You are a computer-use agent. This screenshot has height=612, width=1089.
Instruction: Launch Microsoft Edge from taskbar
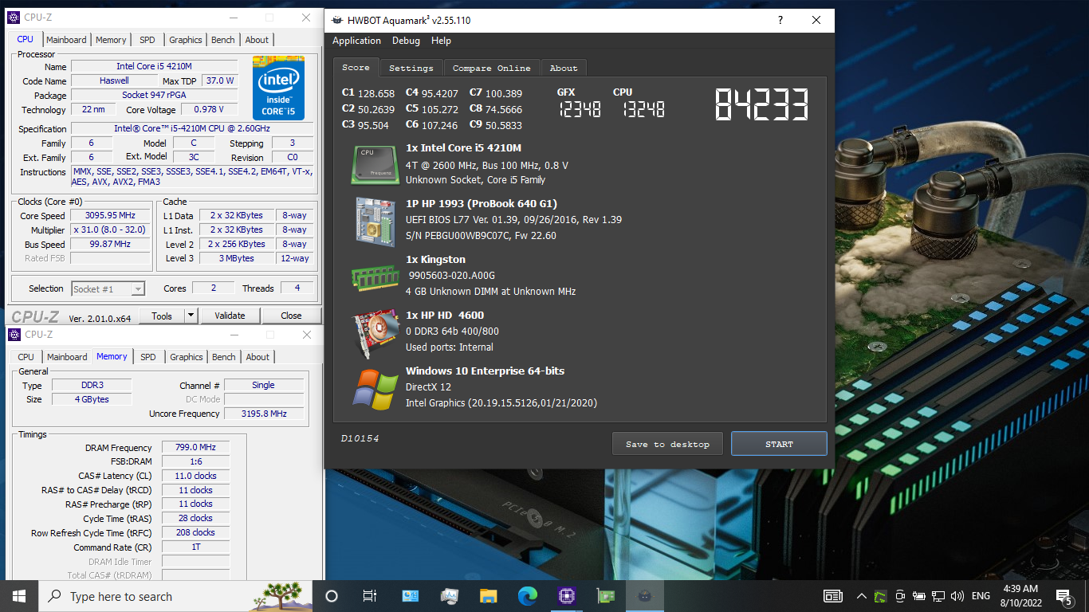tap(528, 596)
